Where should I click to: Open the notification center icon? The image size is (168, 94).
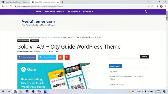164,92
